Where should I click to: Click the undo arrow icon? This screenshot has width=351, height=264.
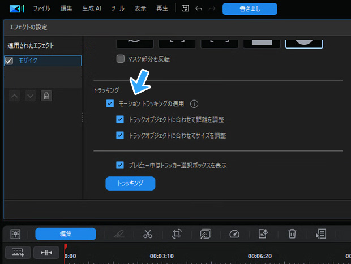[x=199, y=8]
